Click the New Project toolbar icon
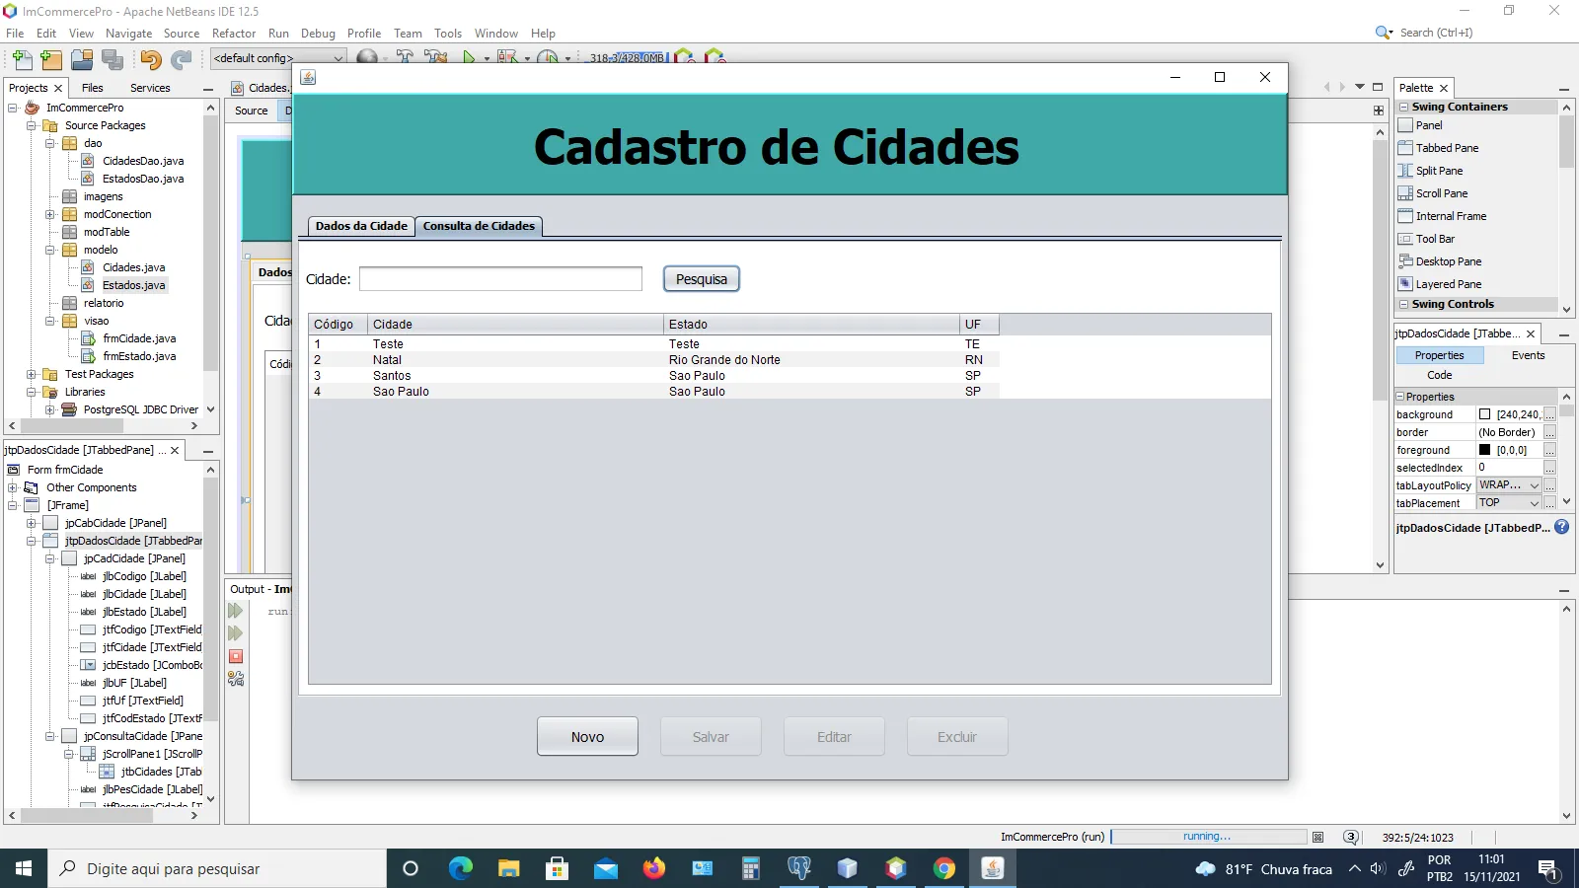Screen dimensions: 1579x888 (x=51, y=59)
